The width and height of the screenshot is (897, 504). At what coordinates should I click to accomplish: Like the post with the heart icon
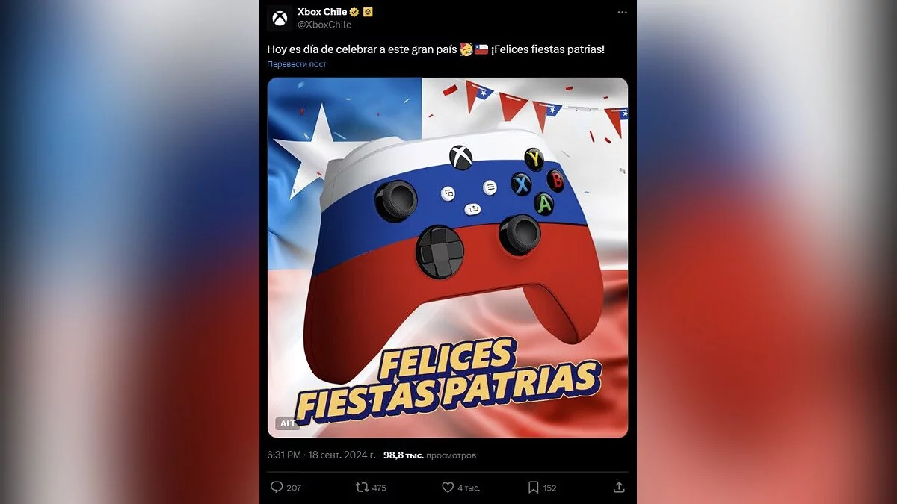pyautogui.click(x=448, y=487)
